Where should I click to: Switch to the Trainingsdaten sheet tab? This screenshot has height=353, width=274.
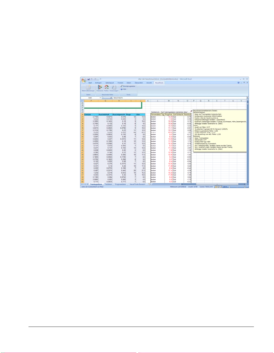[x=96, y=184]
